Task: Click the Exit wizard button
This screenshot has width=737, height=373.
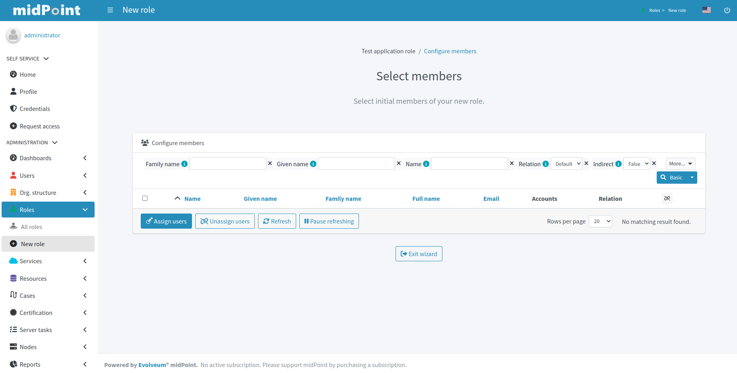Action: pos(419,254)
